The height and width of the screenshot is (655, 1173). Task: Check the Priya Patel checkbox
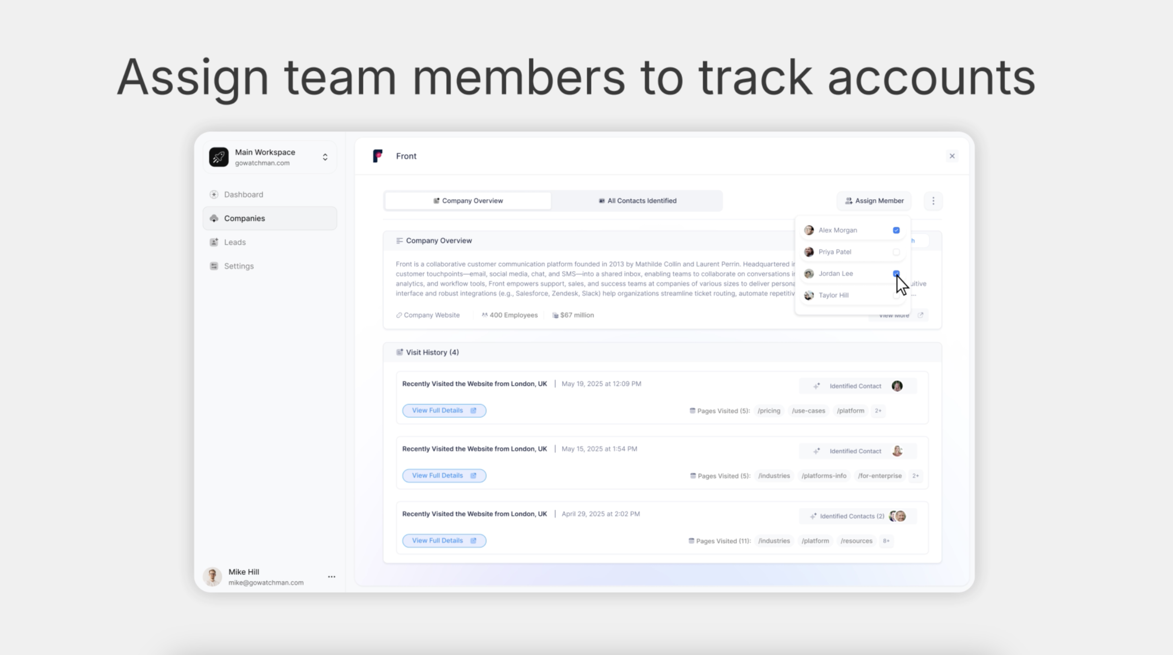(896, 252)
